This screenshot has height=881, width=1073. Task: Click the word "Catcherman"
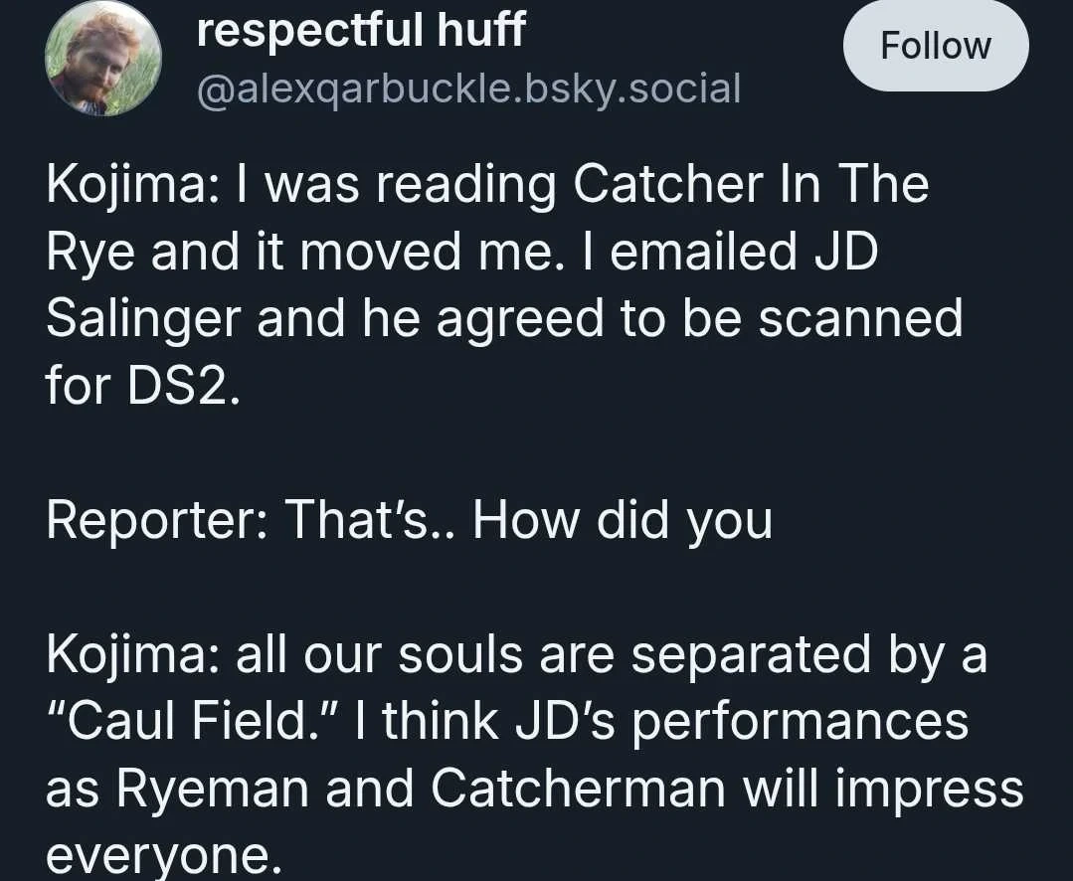point(579,788)
